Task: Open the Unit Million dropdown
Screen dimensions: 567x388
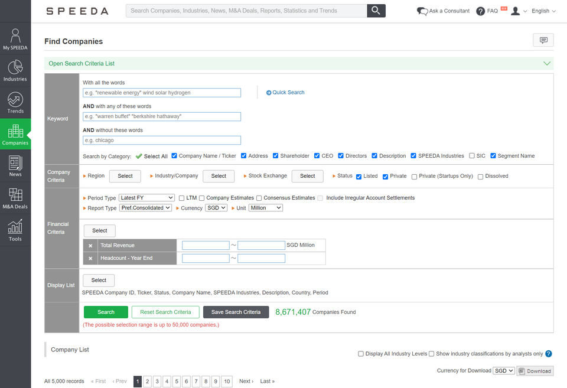Action: (265, 208)
